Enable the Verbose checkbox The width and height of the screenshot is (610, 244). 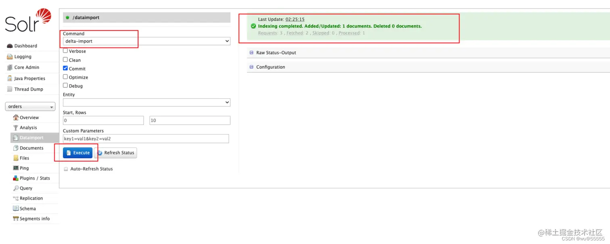pyautogui.click(x=65, y=51)
